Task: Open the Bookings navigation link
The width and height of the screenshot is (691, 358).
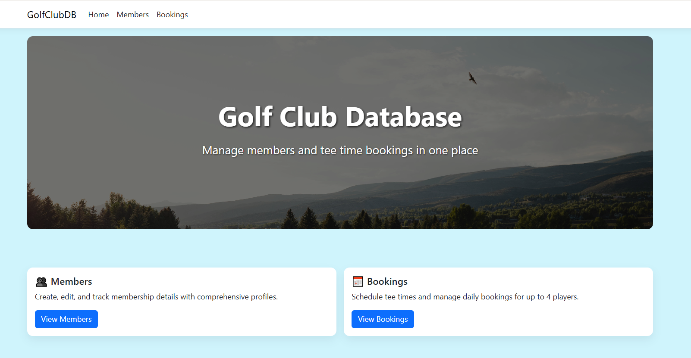Action: point(172,15)
